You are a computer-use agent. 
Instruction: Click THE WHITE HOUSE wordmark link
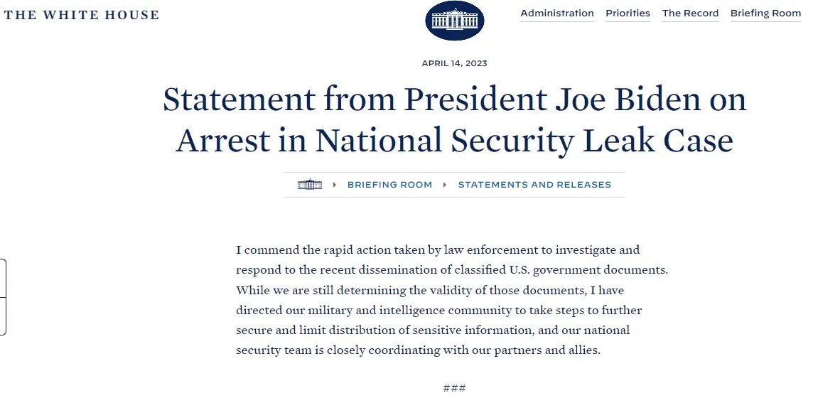(82, 15)
